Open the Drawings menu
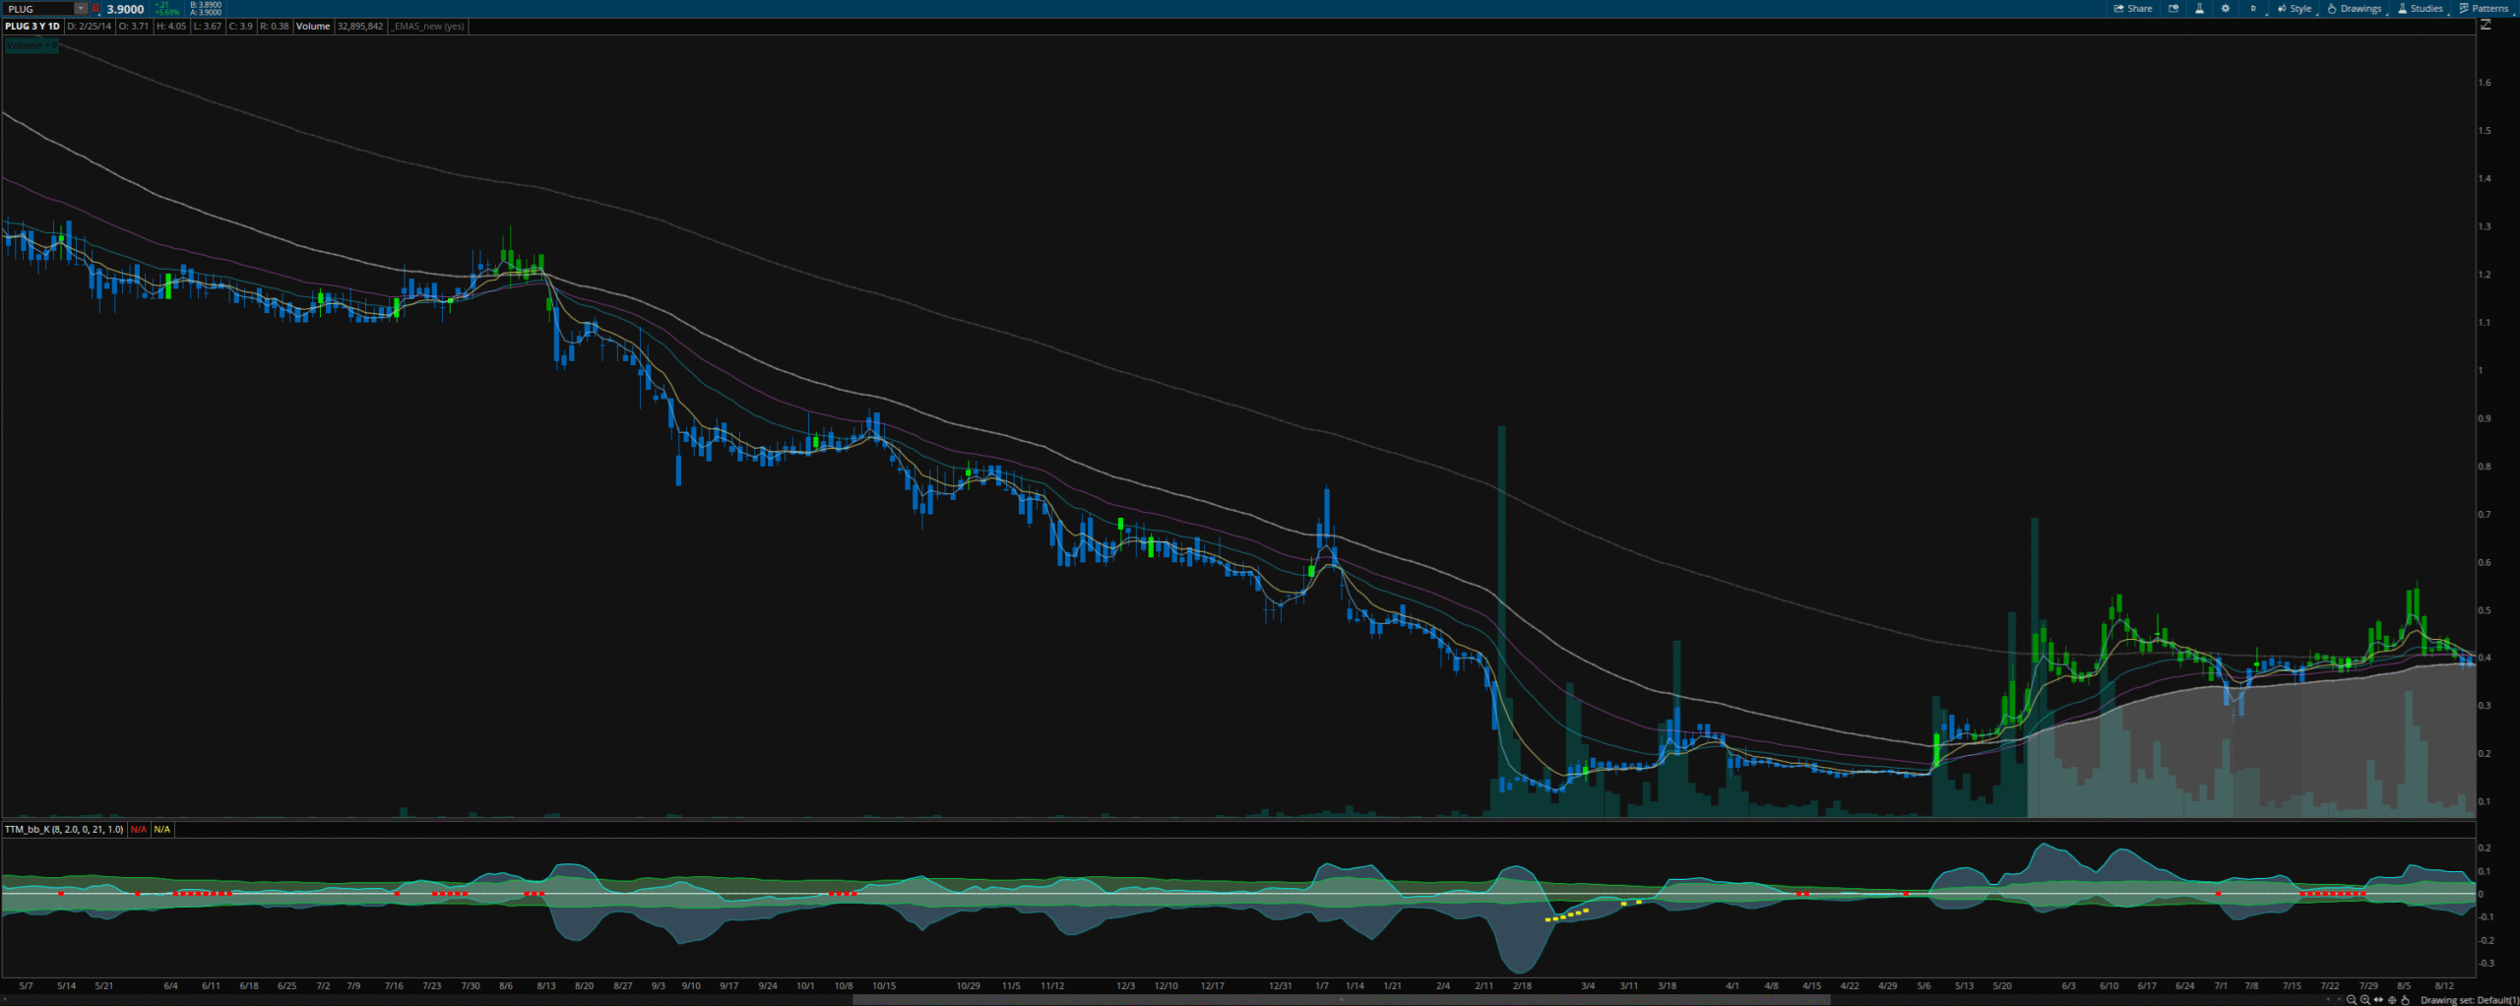The width and height of the screenshot is (2520, 1006). 2354,9
